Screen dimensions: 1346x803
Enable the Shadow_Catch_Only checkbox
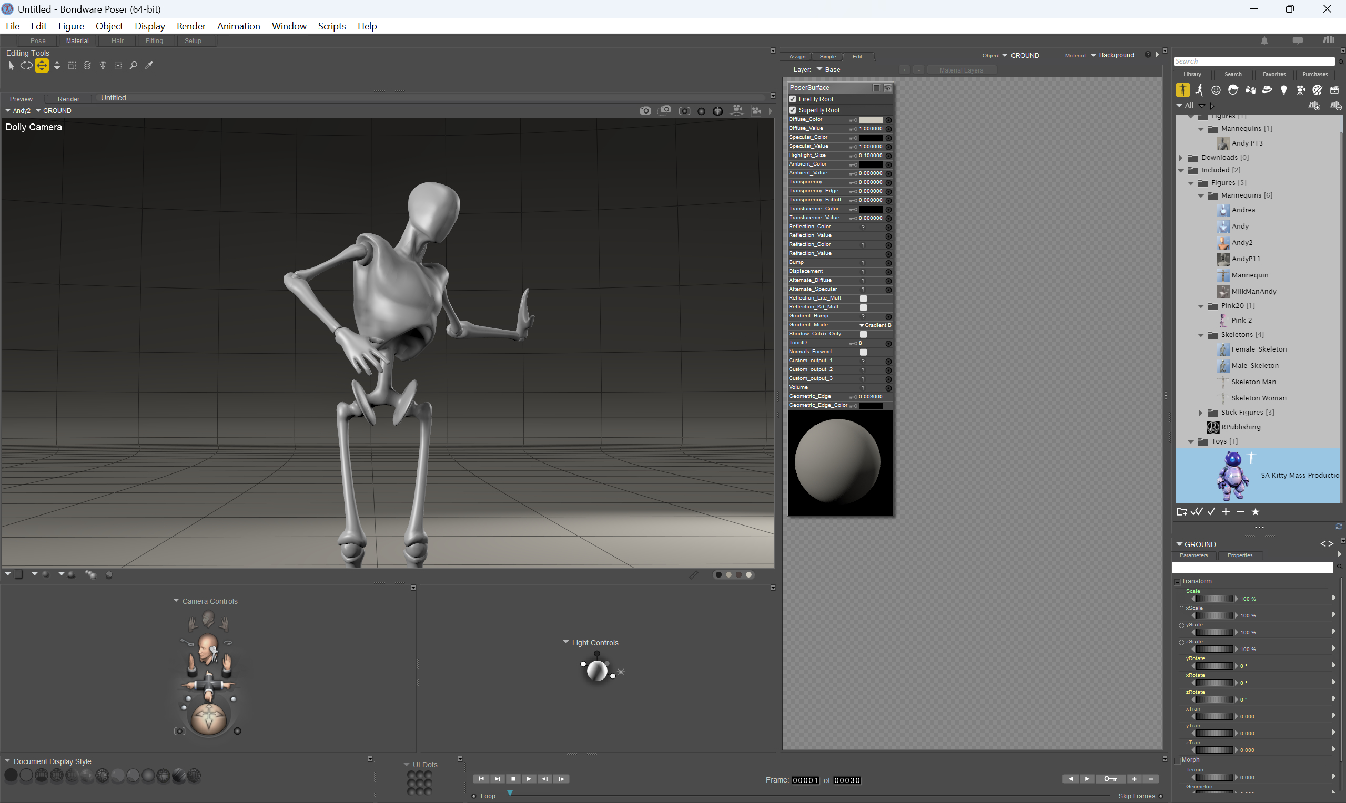pyautogui.click(x=863, y=334)
